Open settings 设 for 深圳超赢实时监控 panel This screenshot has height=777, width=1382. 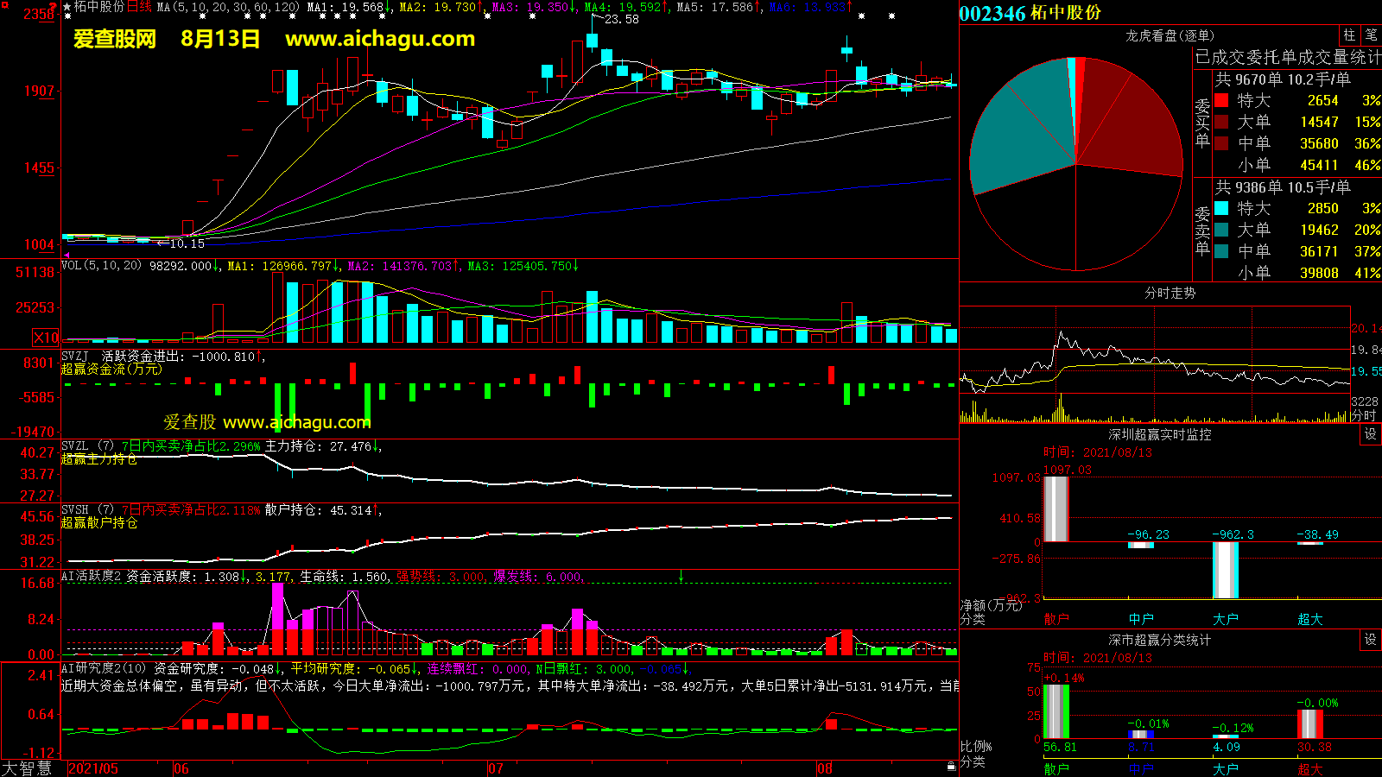point(1371,434)
